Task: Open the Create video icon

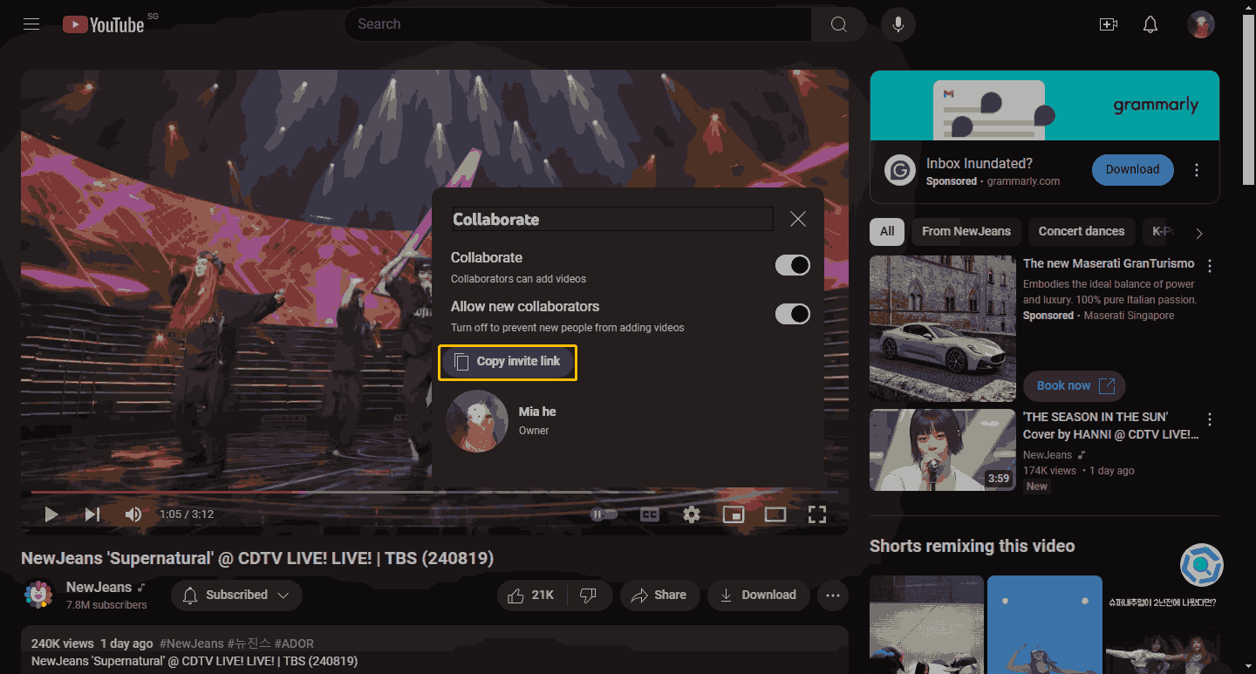Action: tap(1109, 24)
